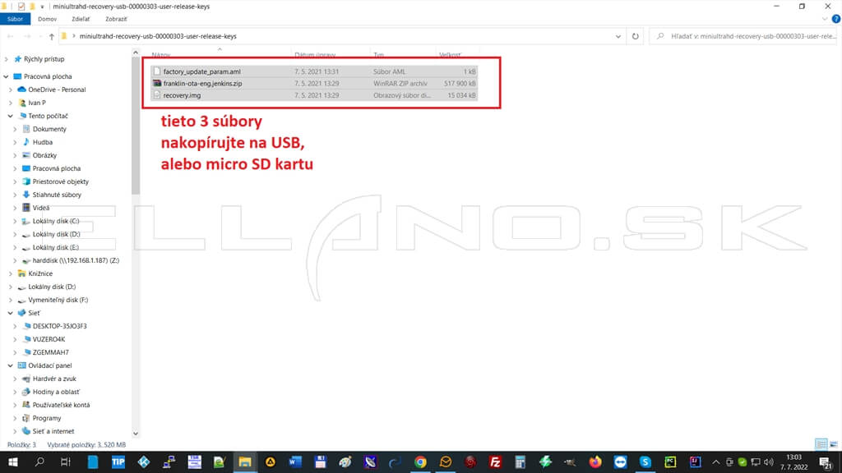Sort files by the Názov column header

click(161, 54)
